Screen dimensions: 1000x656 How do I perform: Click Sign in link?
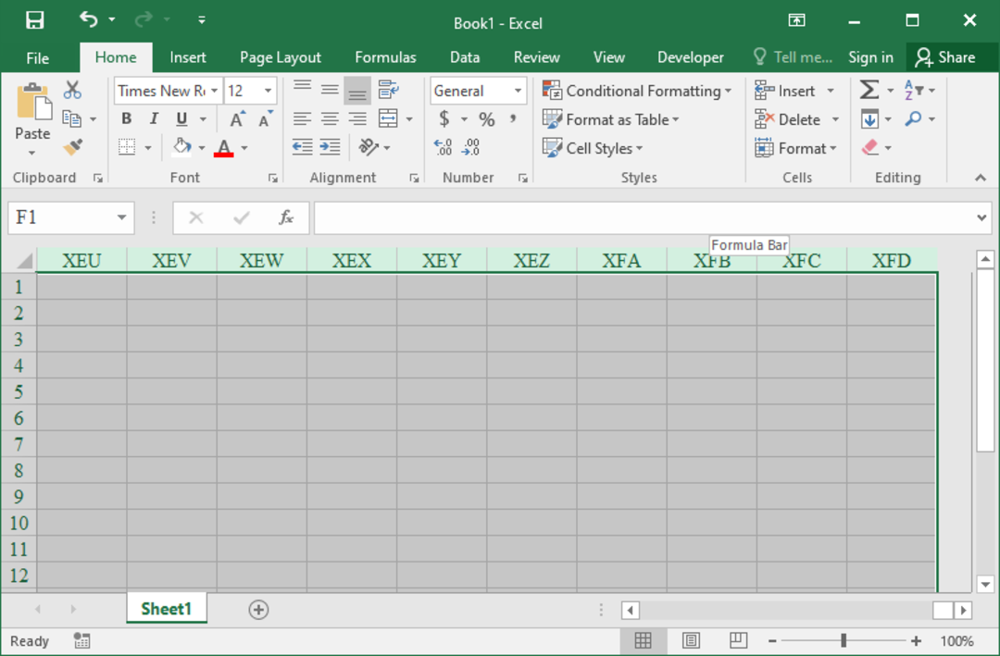870,57
